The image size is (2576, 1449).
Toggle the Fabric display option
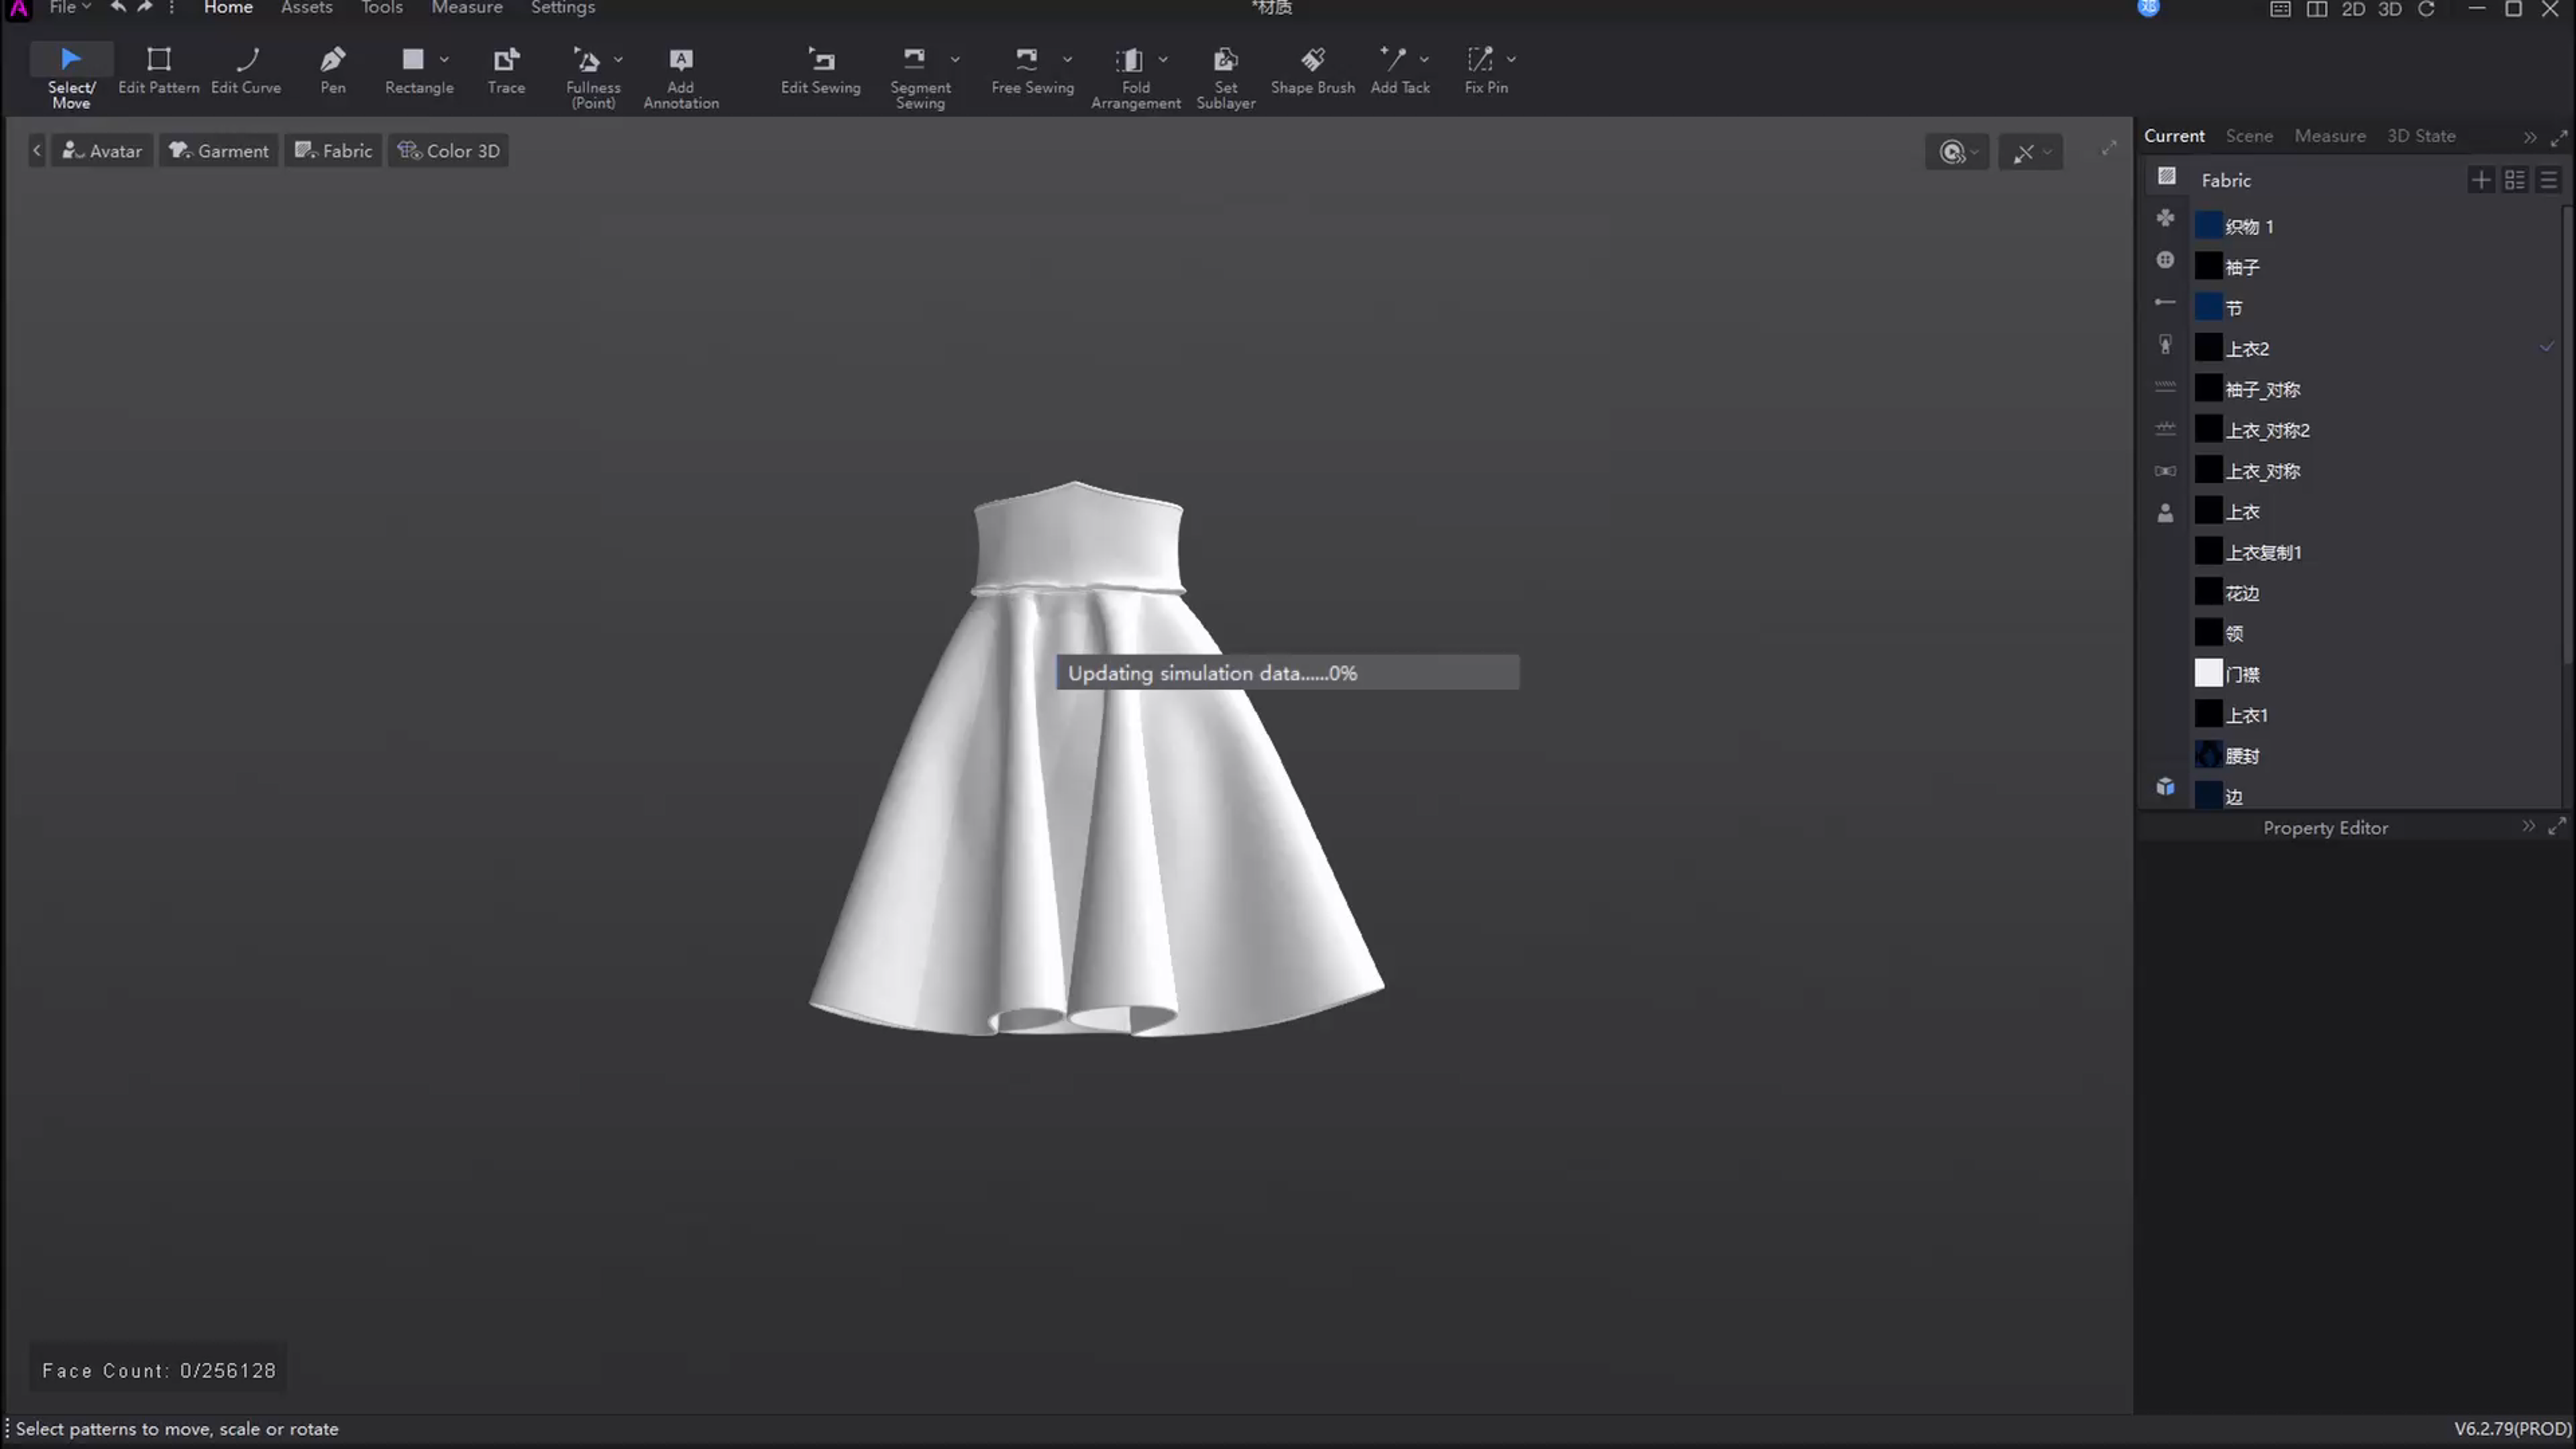(333, 151)
